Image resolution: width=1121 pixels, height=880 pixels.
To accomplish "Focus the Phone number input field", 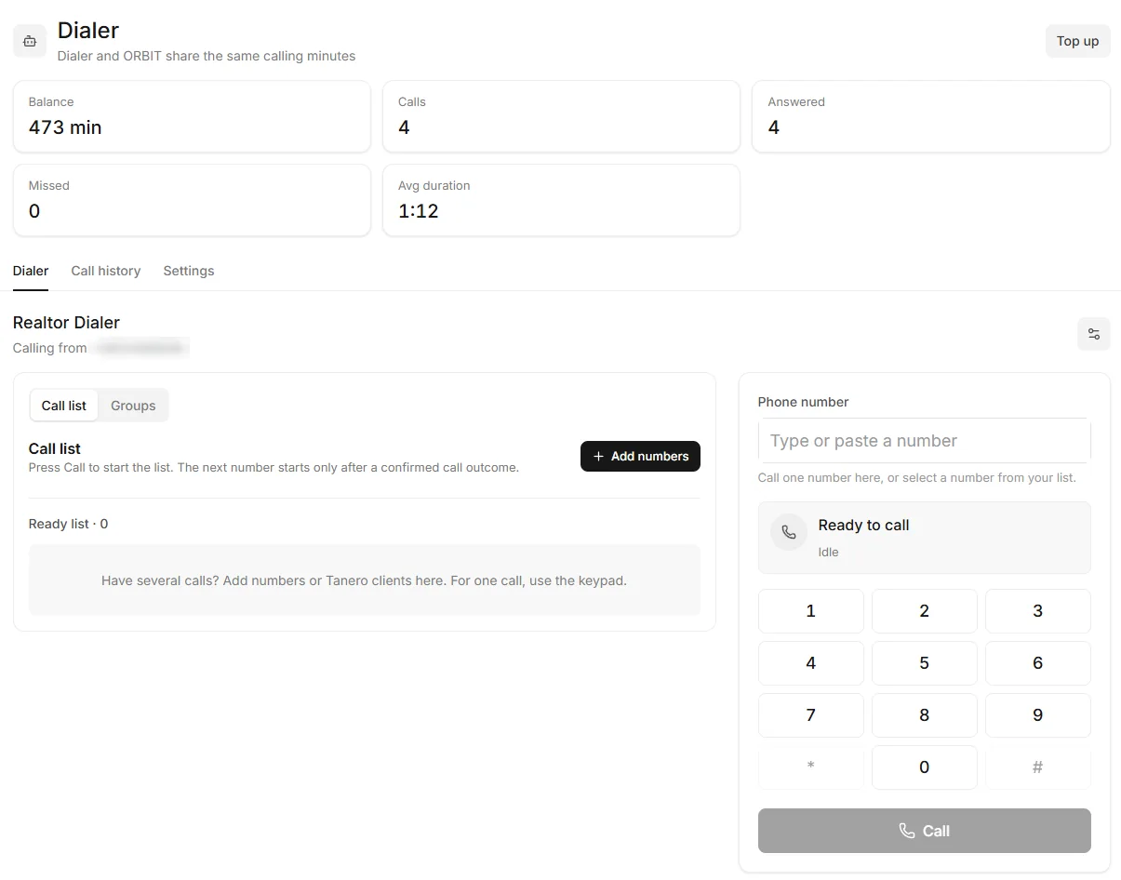I will pyautogui.click(x=925, y=441).
